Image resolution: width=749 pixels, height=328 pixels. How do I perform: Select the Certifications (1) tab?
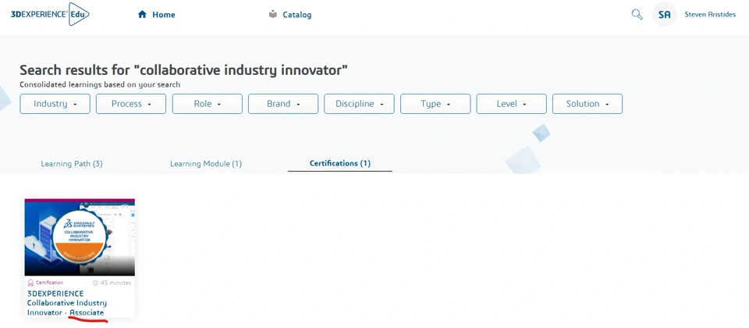tap(340, 163)
